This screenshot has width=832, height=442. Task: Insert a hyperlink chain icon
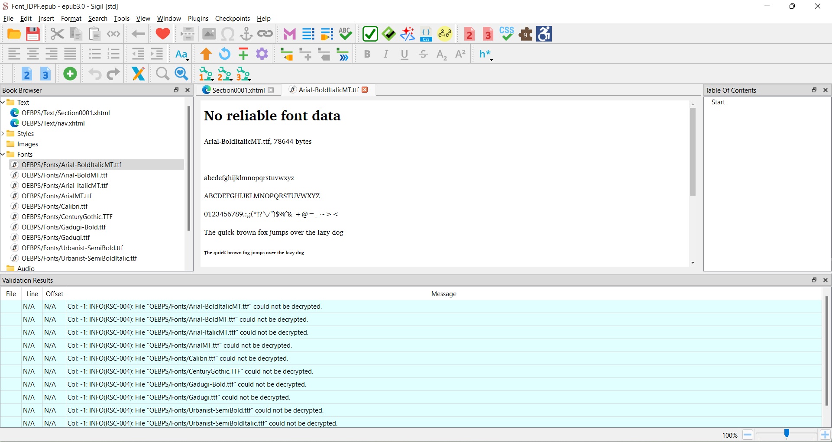(x=265, y=34)
